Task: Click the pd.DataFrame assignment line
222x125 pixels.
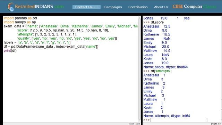Action: point(51,47)
